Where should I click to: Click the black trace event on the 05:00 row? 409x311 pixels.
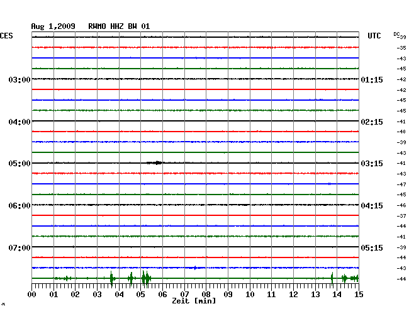(155, 163)
